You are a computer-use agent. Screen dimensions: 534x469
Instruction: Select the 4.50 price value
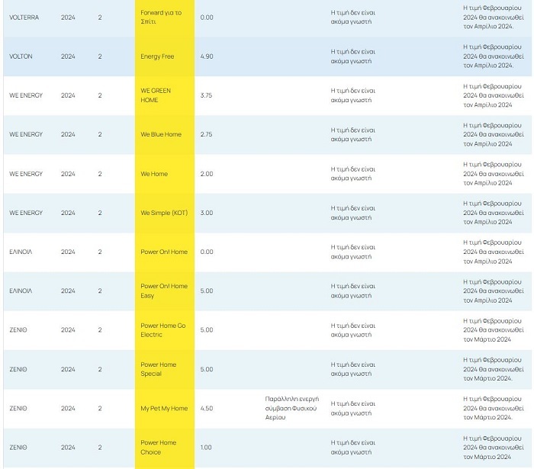(x=207, y=409)
